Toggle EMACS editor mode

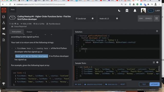(148, 18)
